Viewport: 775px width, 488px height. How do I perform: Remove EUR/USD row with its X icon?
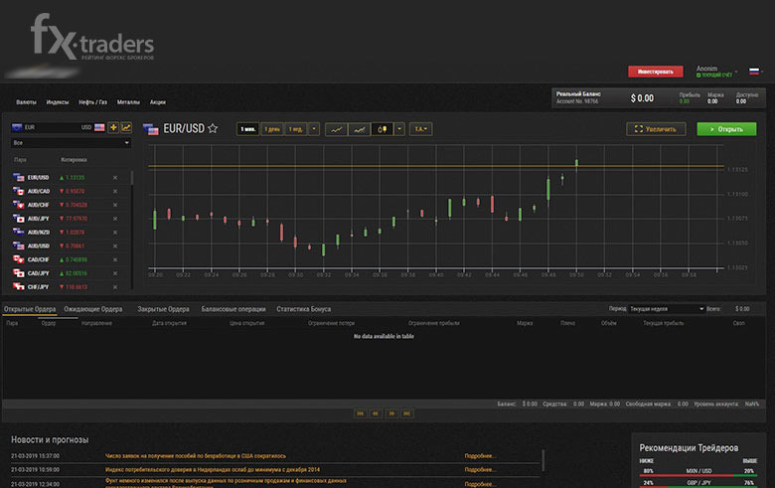click(115, 178)
